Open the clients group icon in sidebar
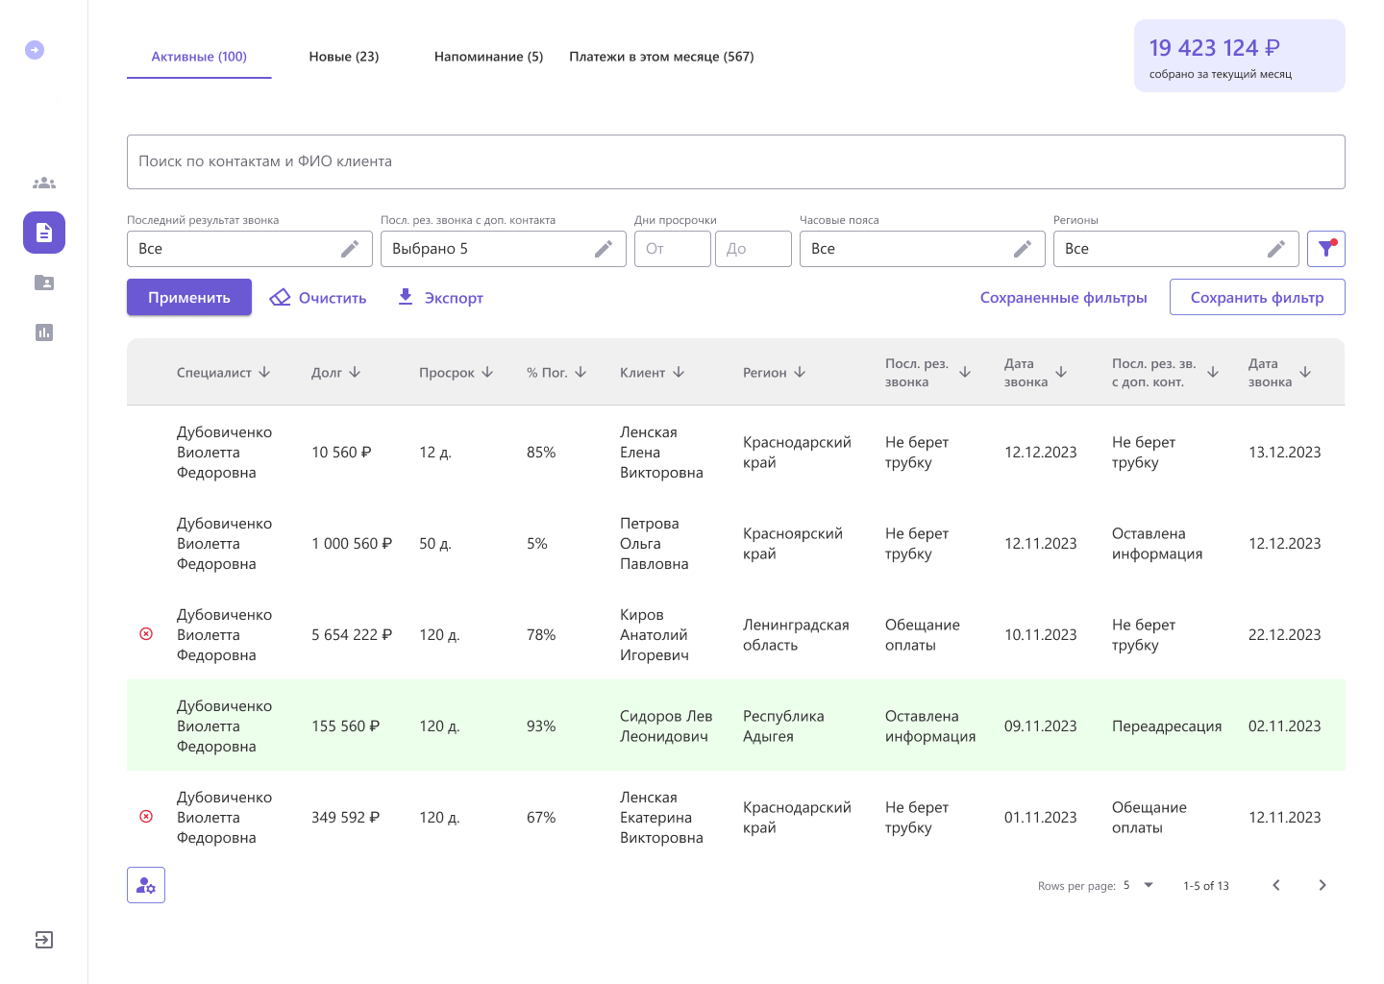 pos(44,183)
